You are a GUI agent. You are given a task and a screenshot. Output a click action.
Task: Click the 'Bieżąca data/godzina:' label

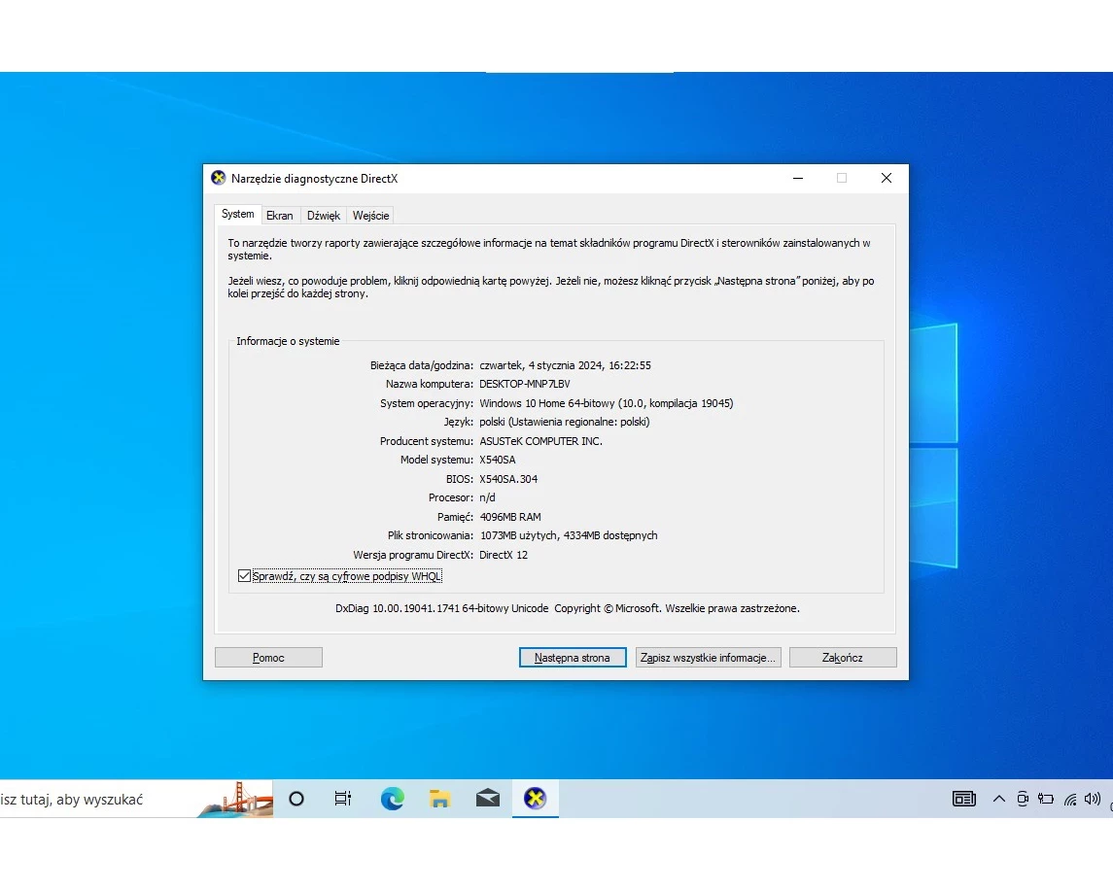pos(422,365)
